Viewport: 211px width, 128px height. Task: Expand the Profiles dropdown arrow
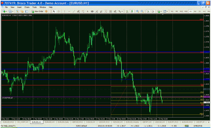click(12, 12)
